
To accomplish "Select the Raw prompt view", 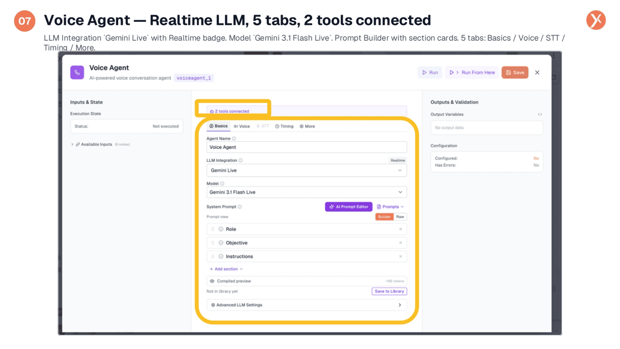I will click(400, 217).
